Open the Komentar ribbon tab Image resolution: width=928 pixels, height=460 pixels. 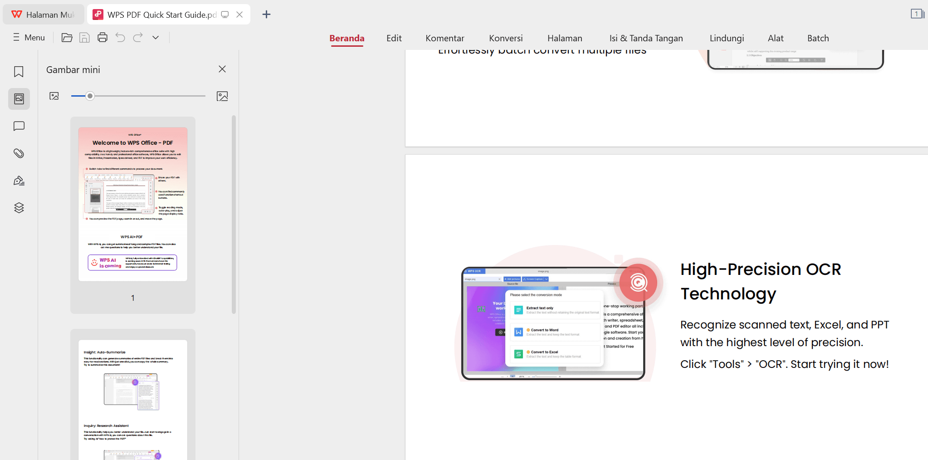(445, 38)
